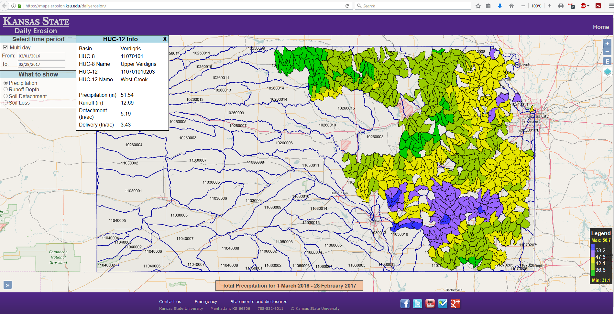This screenshot has height=314, width=614.
Task: Open the browser hamburger menu
Action: (x=611, y=6)
